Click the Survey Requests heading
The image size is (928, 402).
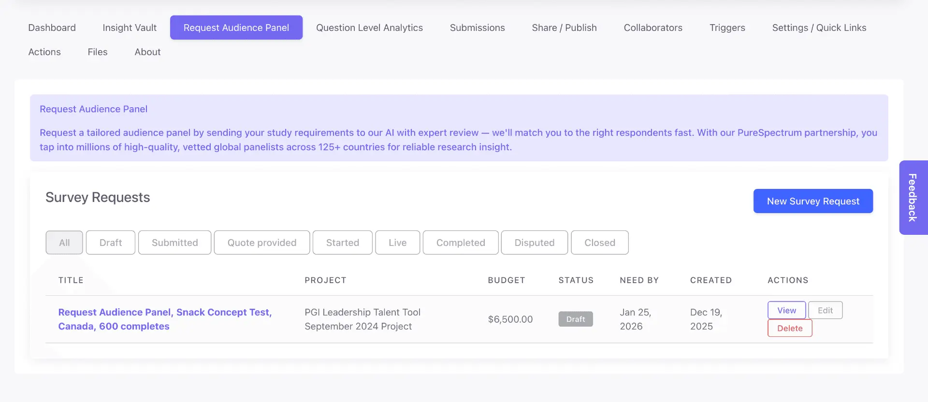pyautogui.click(x=98, y=197)
